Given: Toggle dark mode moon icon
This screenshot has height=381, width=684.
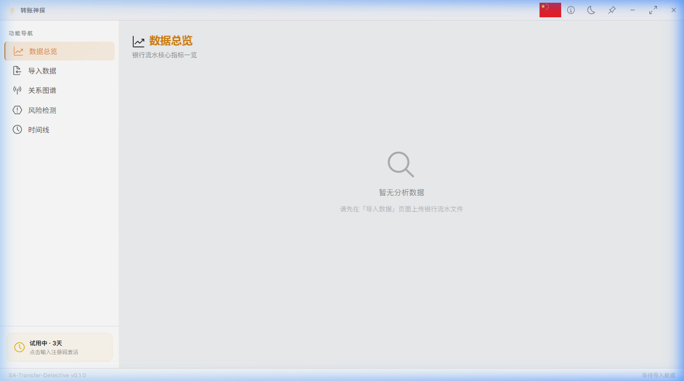Looking at the screenshot, I should tap(591, 10).
